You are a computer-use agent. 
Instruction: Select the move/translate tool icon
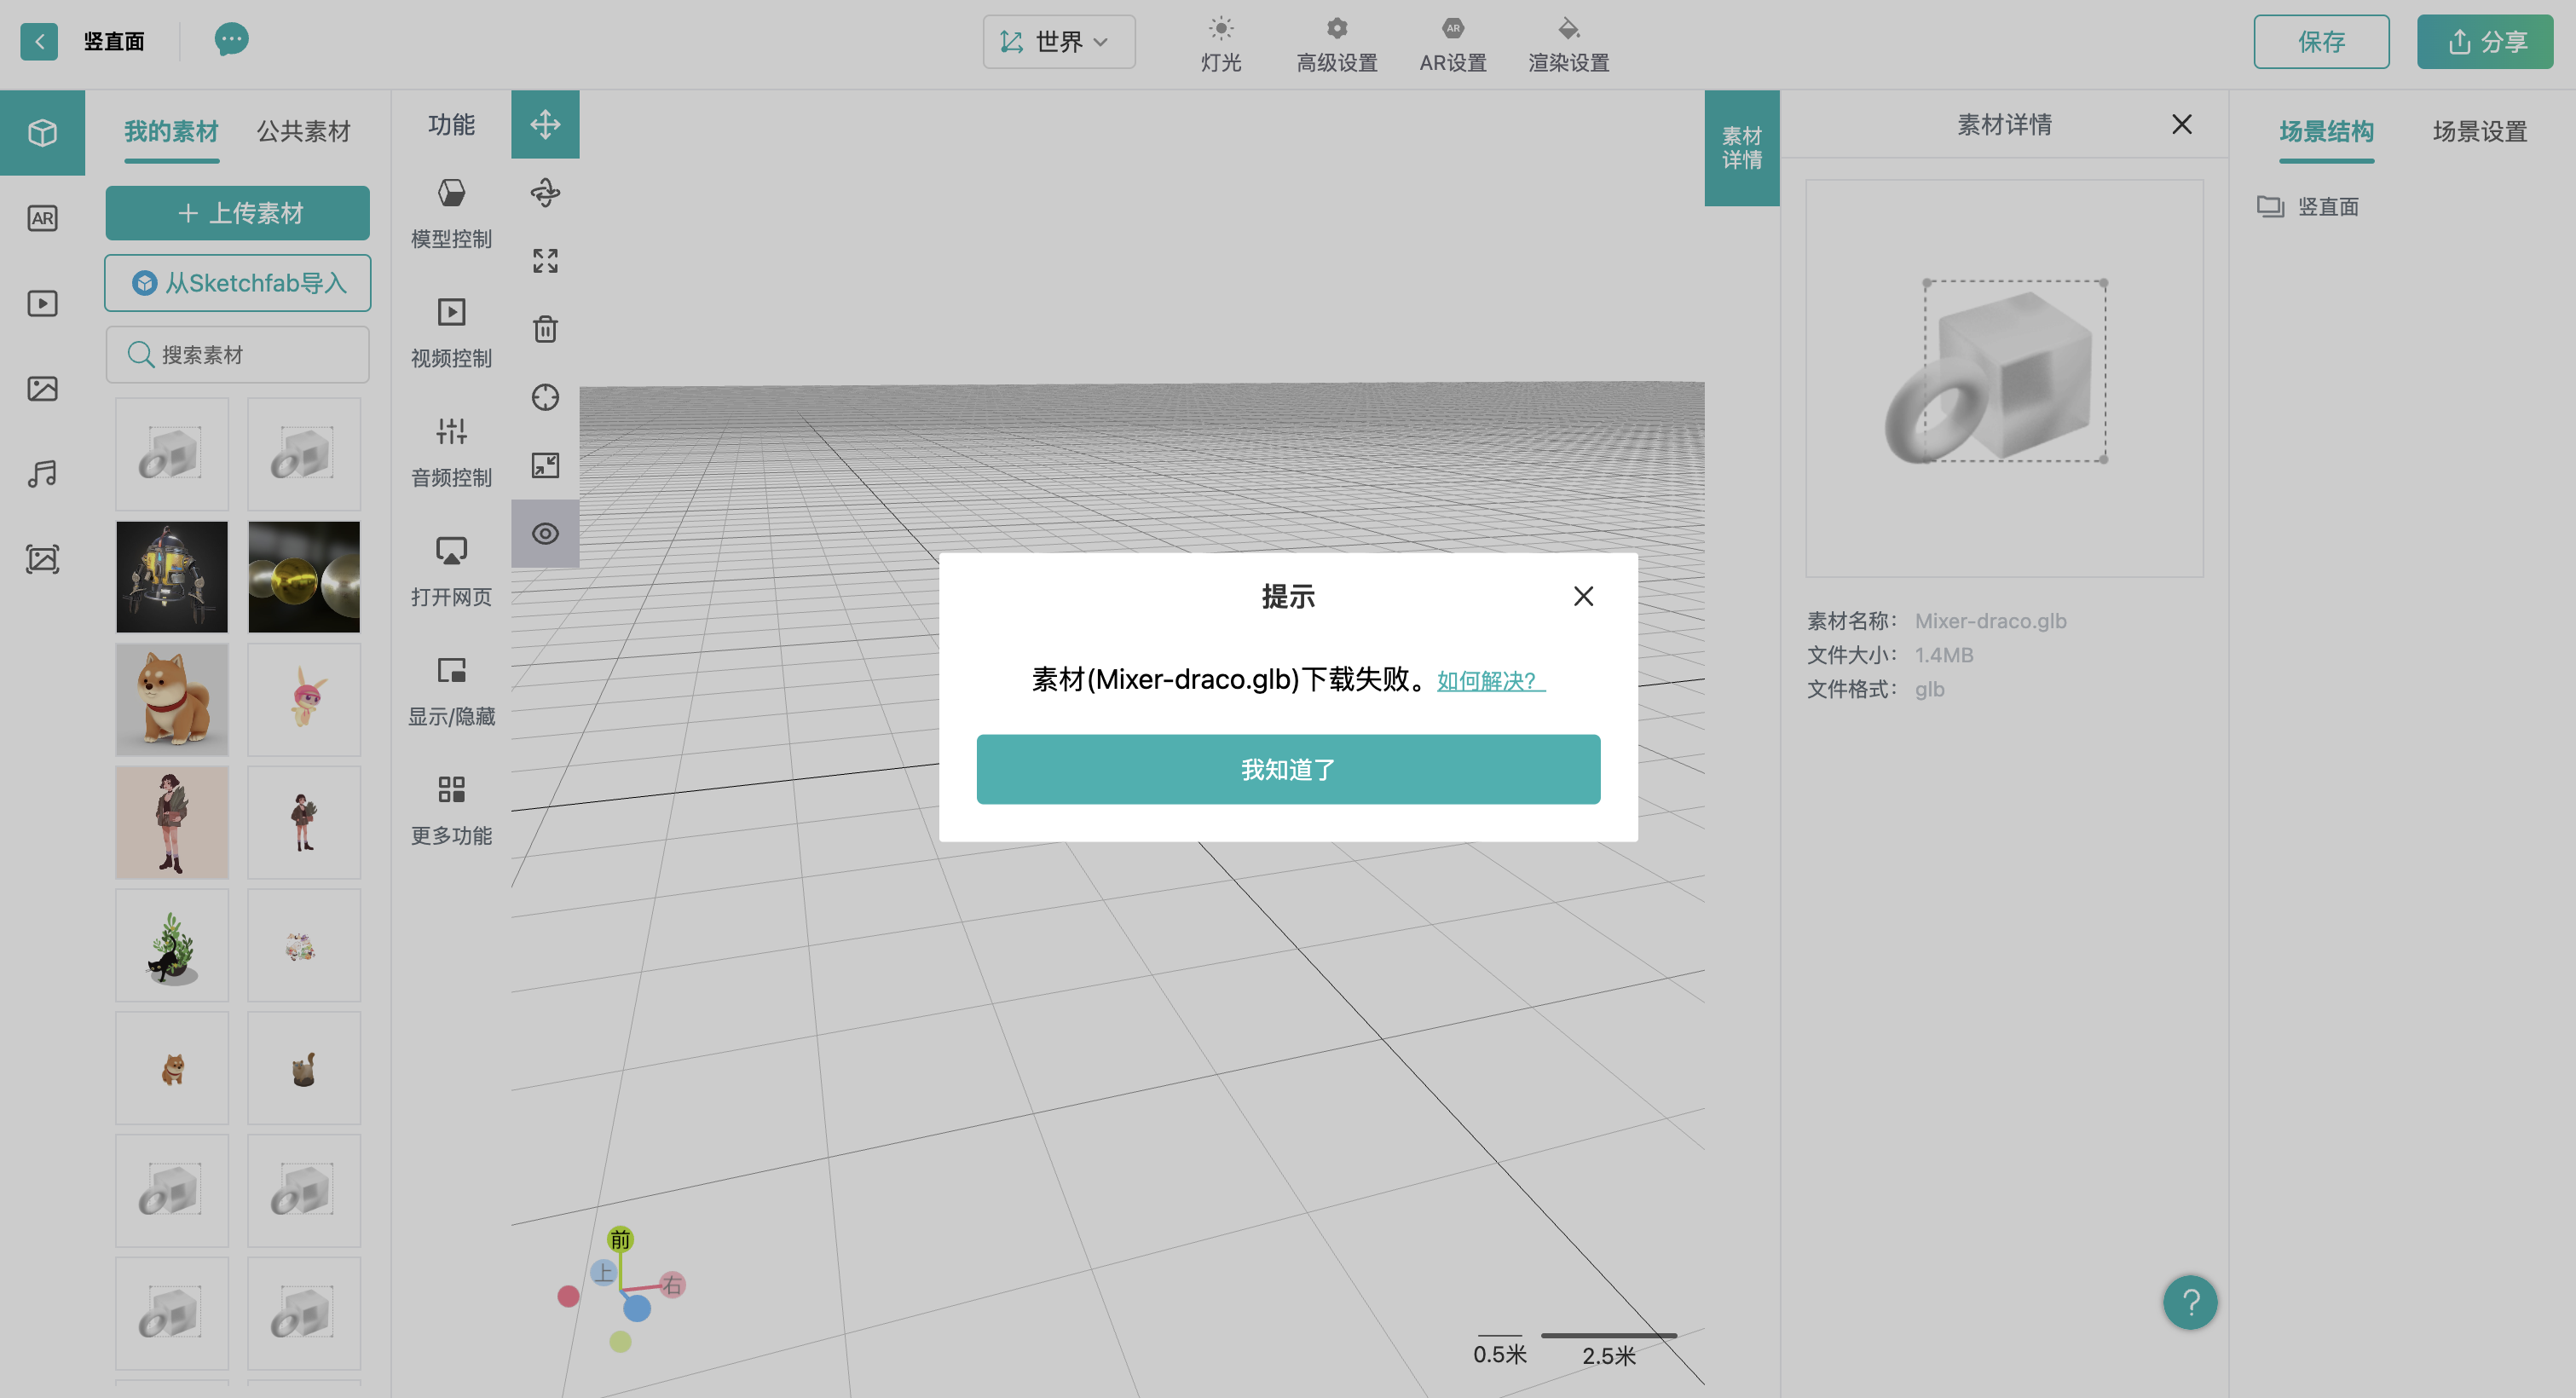coord(545,125)
